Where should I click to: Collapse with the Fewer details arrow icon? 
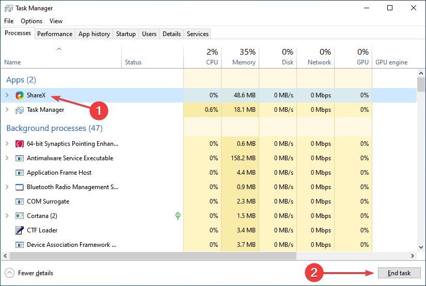coord(9,273)
